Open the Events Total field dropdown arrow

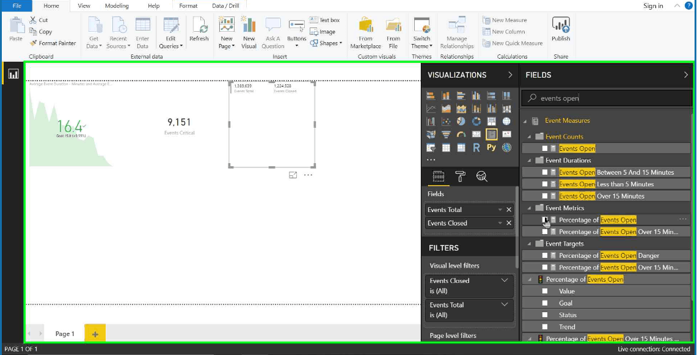pyautogui.click(x=500, y=210)
